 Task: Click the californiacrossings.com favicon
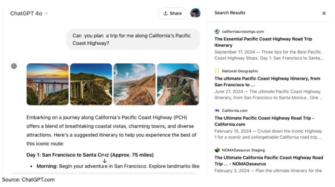(217, 32)
